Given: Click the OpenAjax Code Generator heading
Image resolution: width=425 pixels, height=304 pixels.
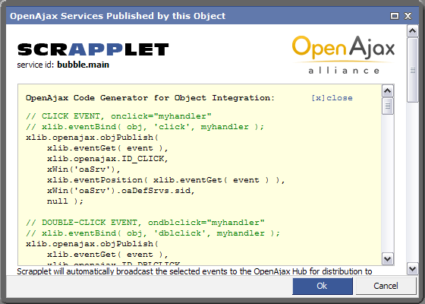Looking at the screenshot, I should (150, 98).
